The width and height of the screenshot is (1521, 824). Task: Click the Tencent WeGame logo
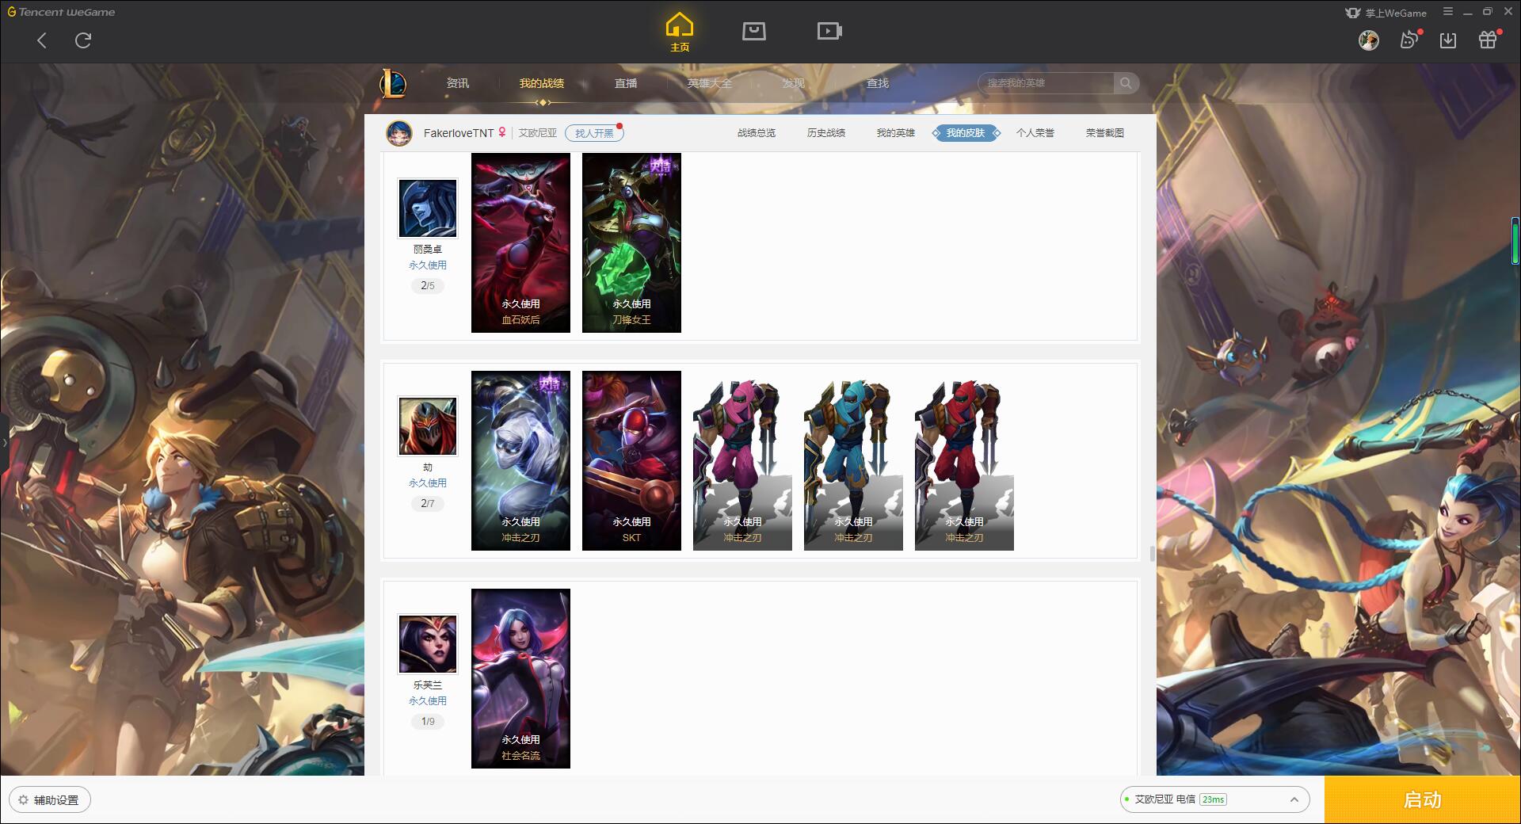[61, 12]
